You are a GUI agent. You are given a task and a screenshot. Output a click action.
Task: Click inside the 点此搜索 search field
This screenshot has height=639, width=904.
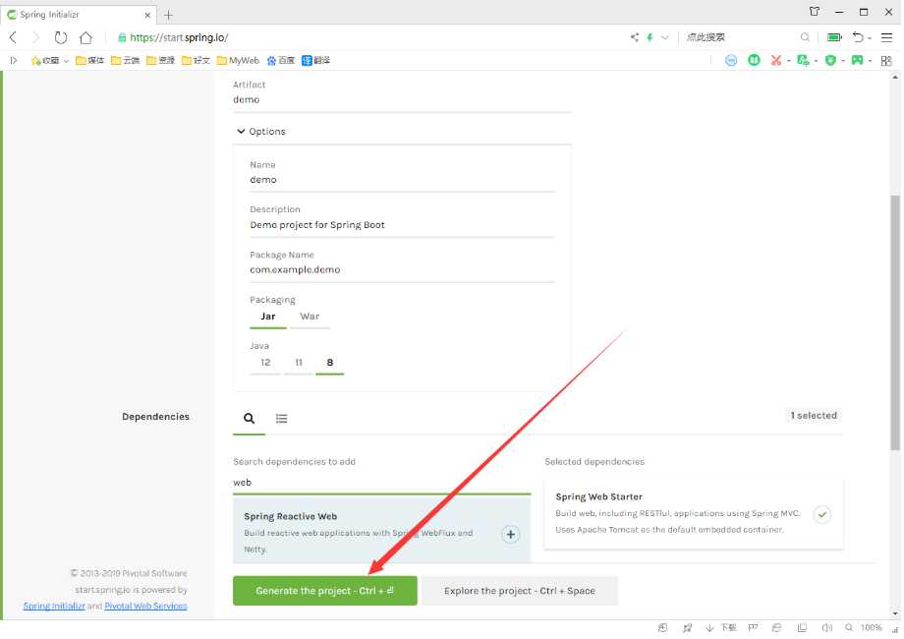click(741, 37)
